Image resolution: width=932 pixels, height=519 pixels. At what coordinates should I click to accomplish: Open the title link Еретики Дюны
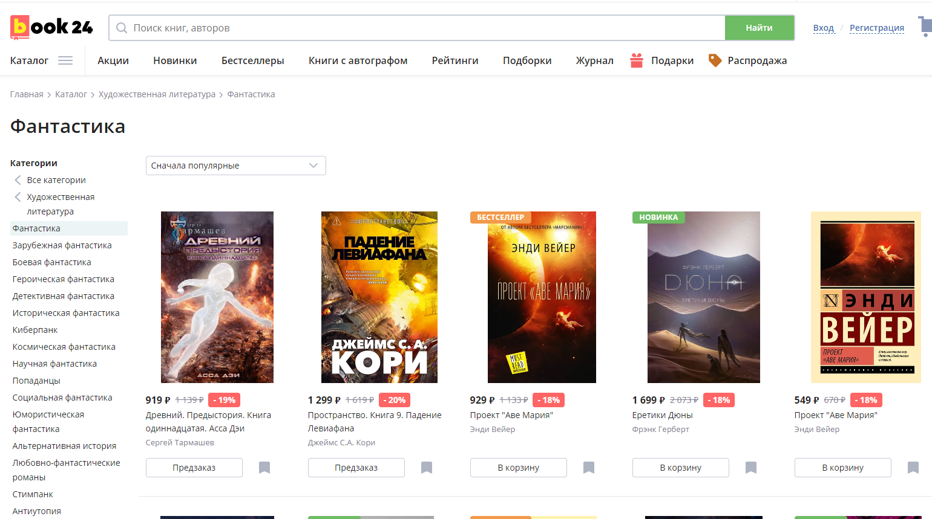(x=663, y=415)
